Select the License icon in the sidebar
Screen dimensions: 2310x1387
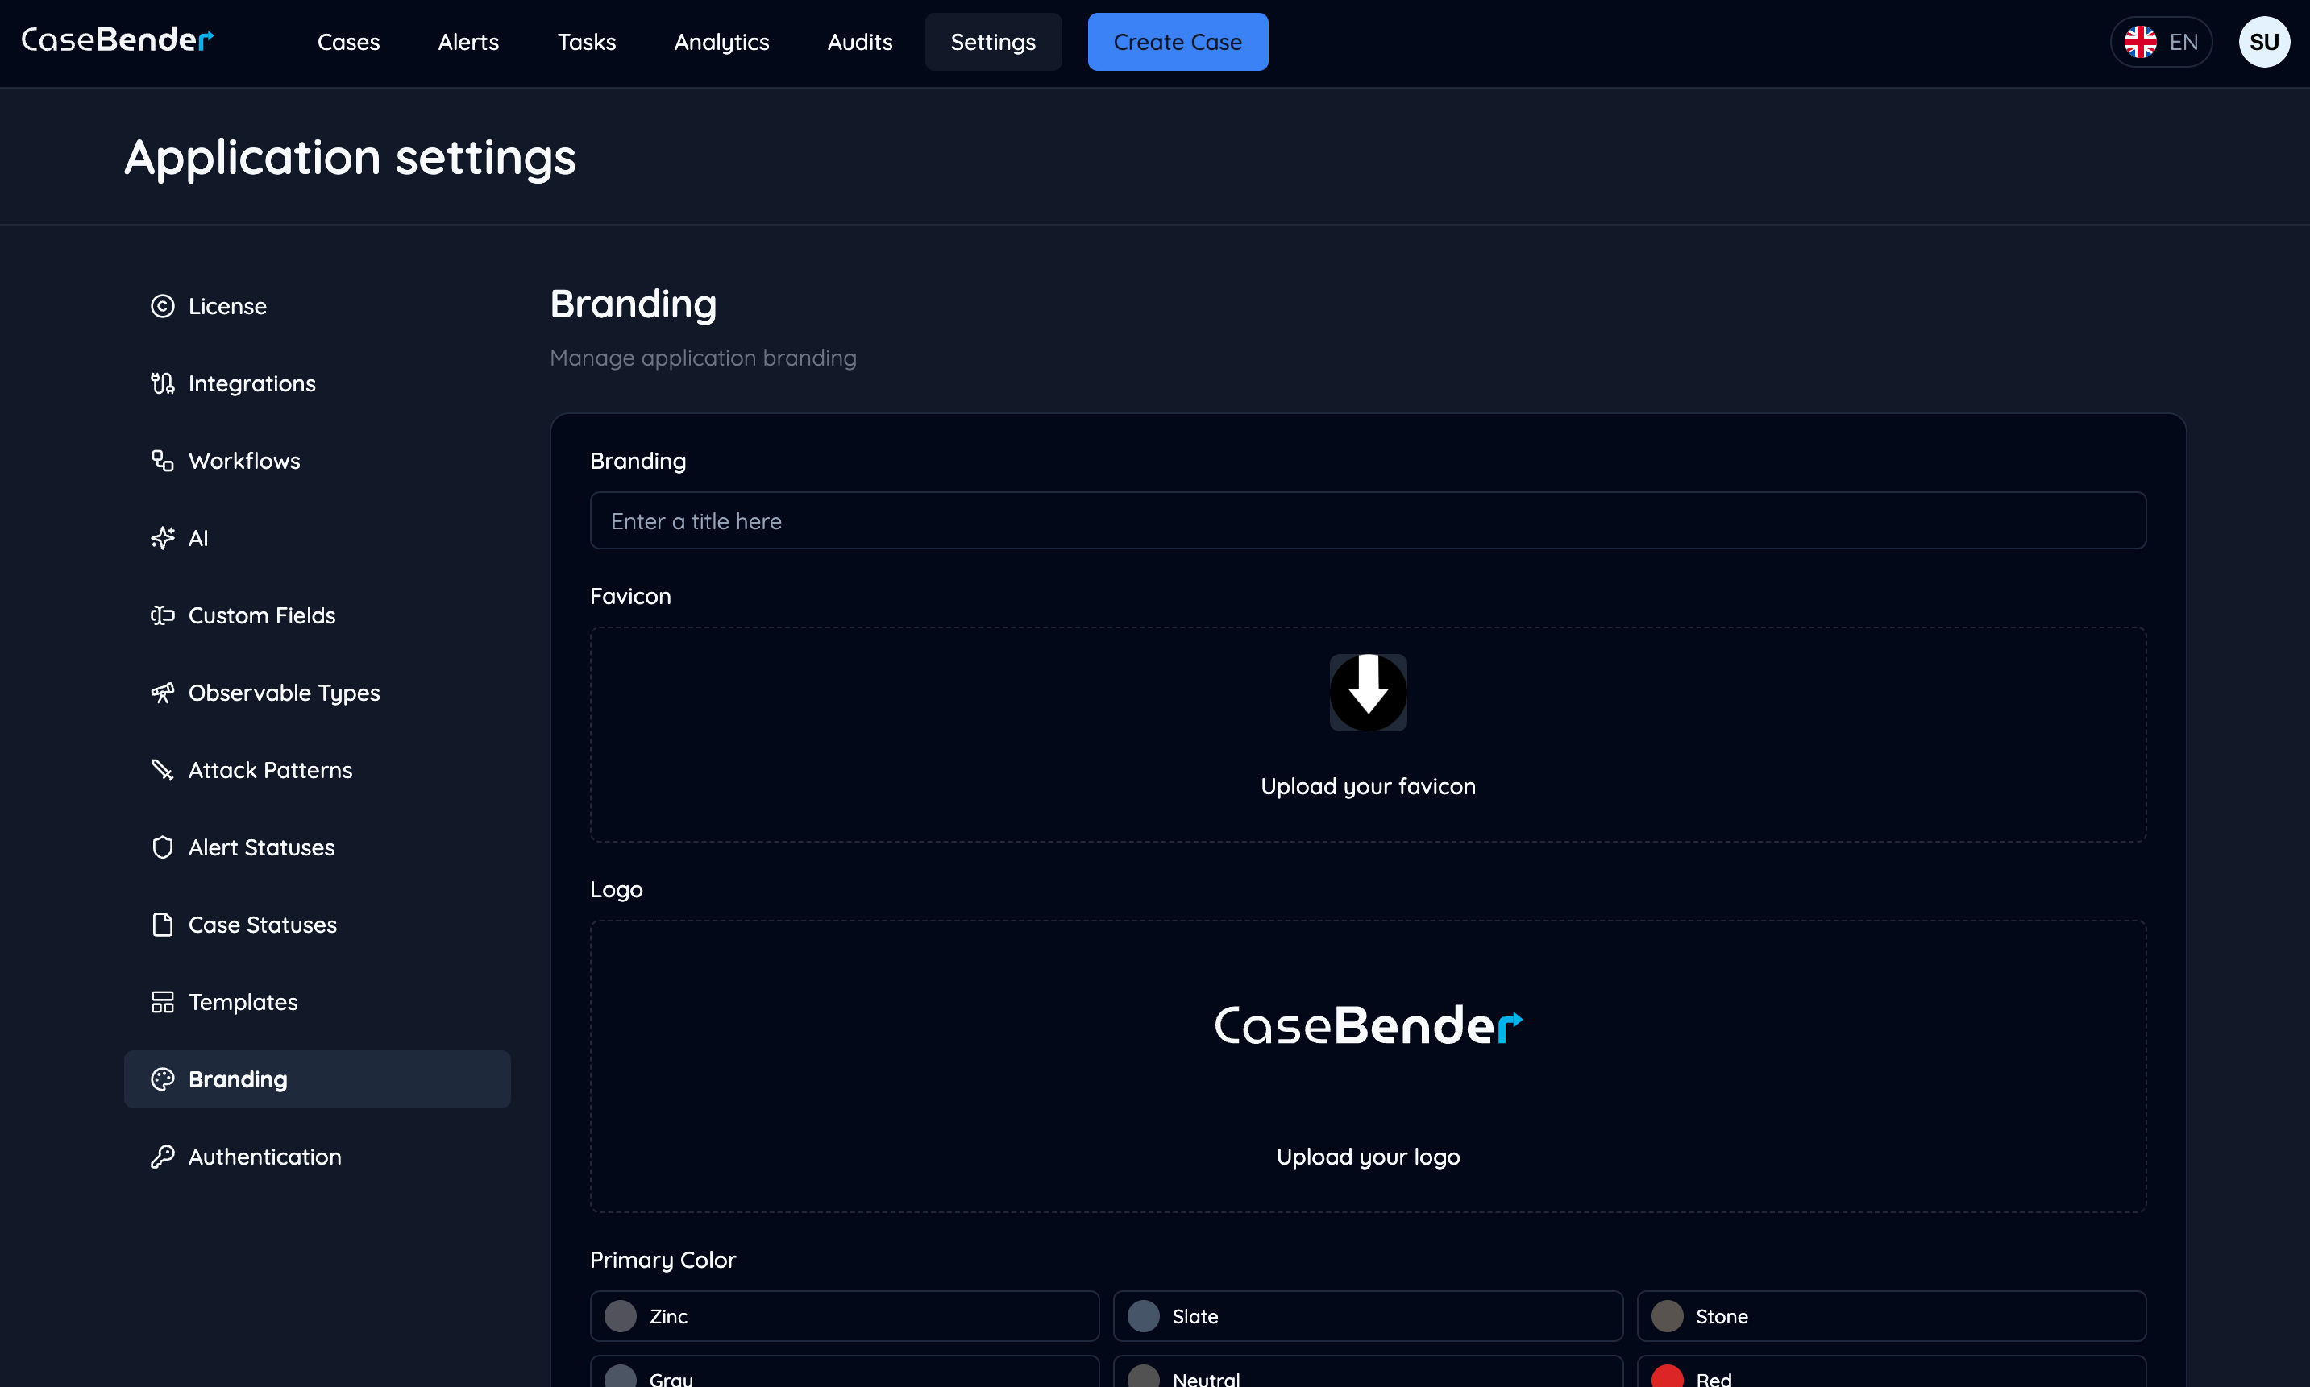[x=162, y=305]
